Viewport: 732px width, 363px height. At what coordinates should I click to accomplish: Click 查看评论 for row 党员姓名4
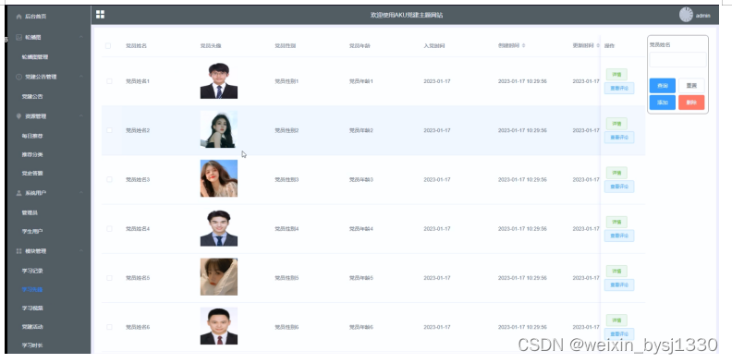click(619, 236)
